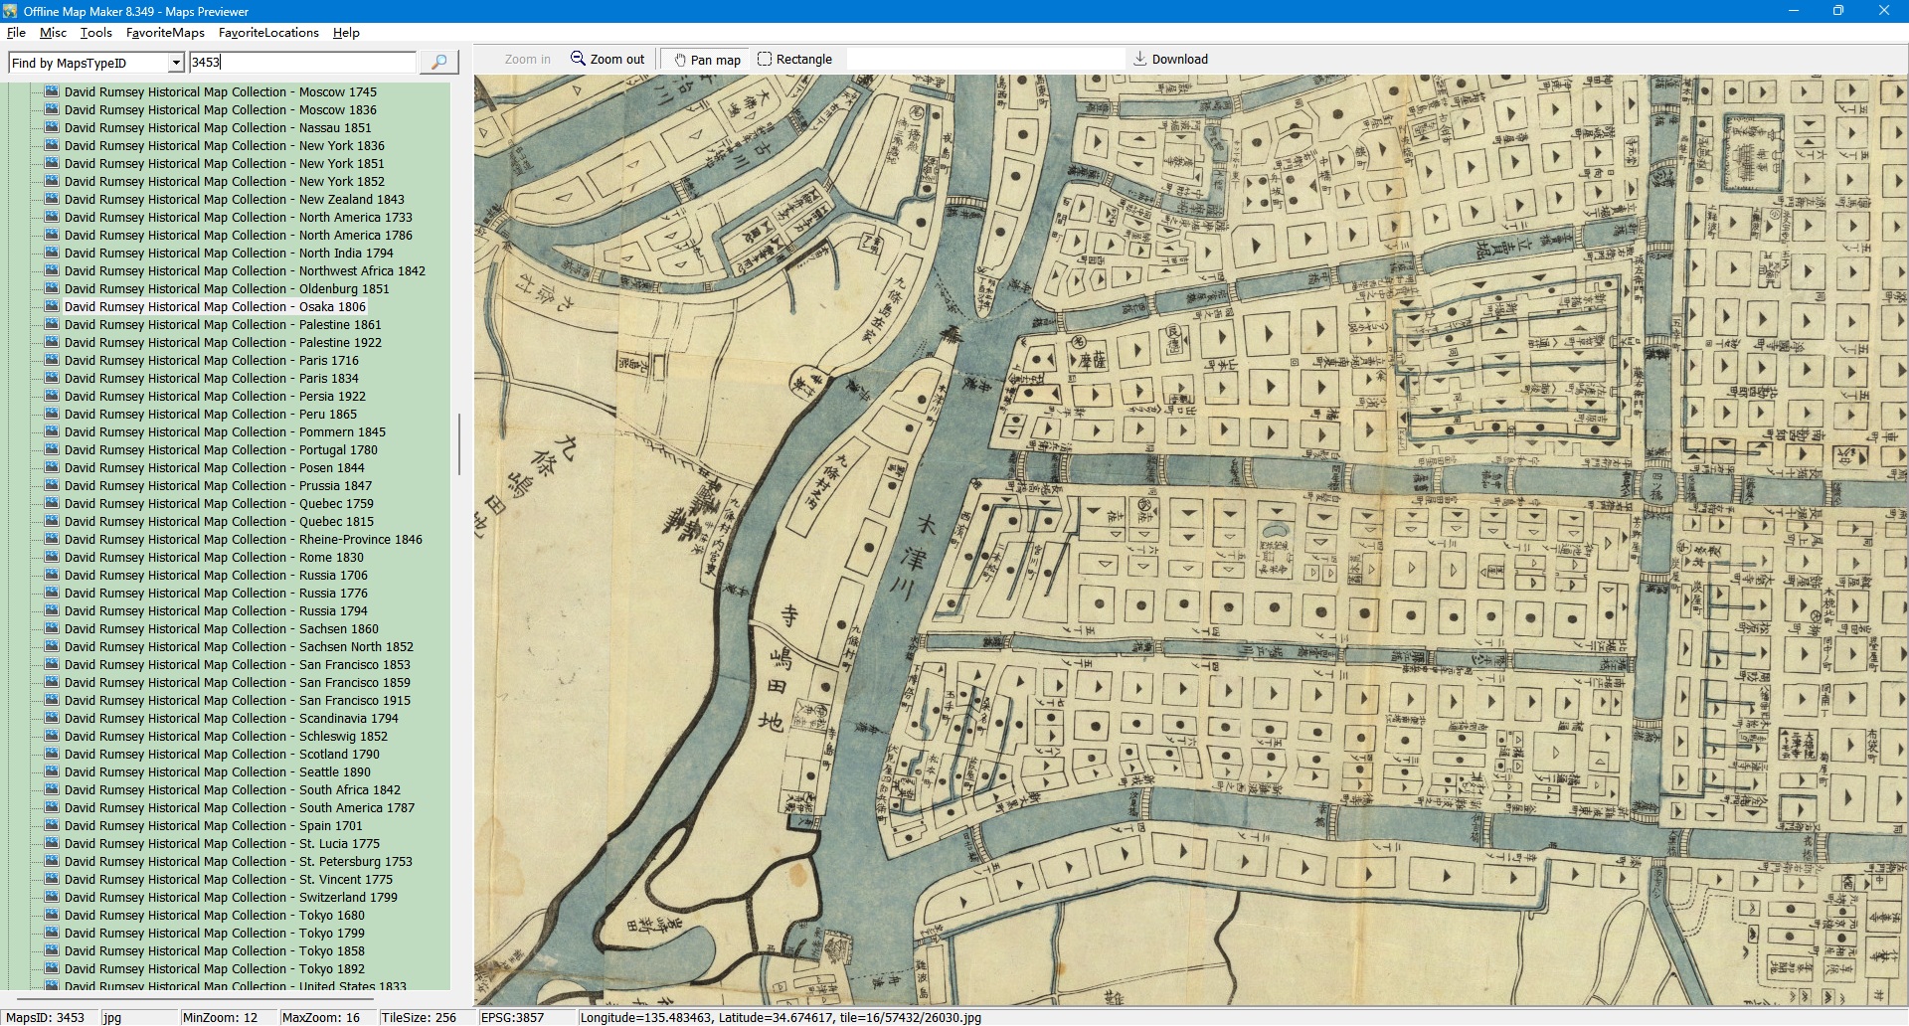Click the map icon beside Moscow 1745
The height and width of the screenshot is (1026, 1909).
point(54,91)
